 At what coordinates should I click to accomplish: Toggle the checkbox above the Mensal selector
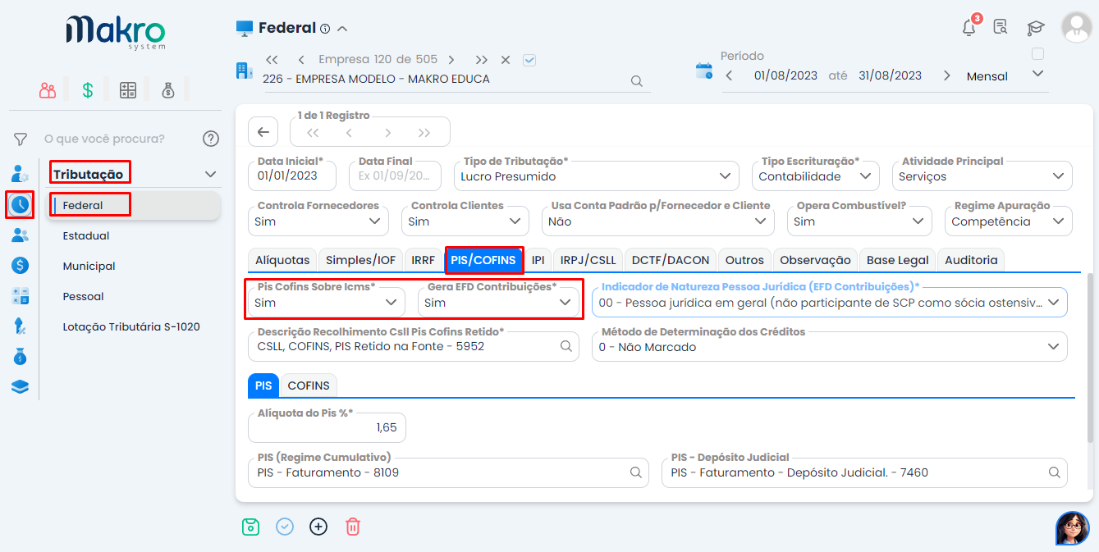pyautogui.click(x=1037, y=52)
